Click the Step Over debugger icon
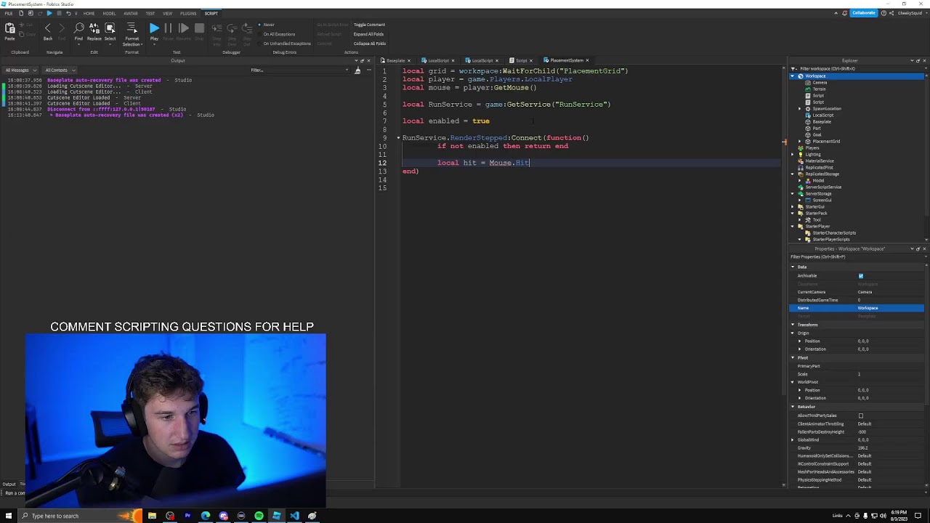Viewport: 930px width, 523px height. pos(232,28)
